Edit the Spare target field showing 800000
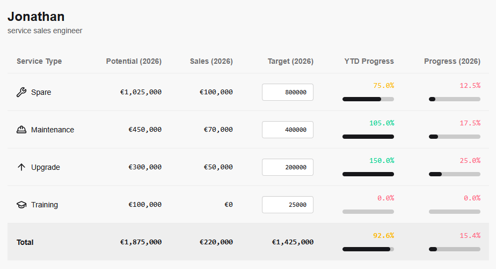Image resolution: width=496 pixels, height=269 pixels. 287,92
